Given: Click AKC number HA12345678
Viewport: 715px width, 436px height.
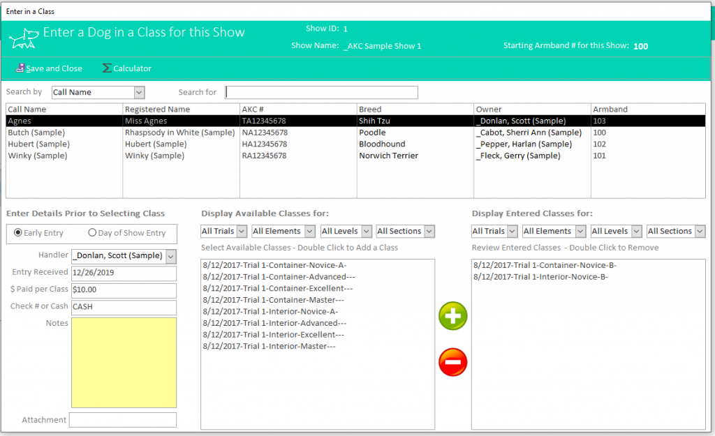Looking at the screenshot, I should pos(265,144).
